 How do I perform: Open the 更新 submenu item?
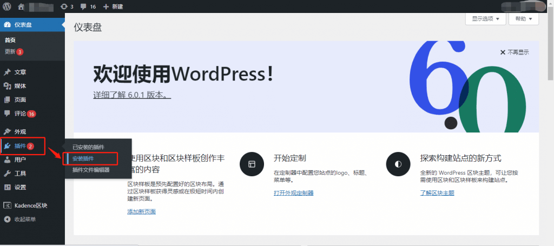[14, 52]
